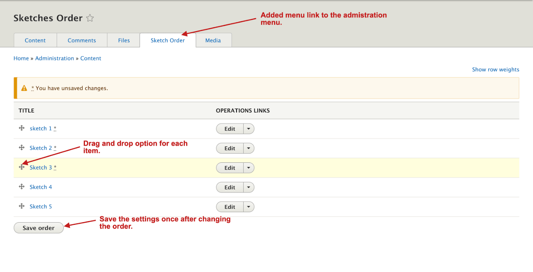
Task: Expand the Edit dropdown arrow for Sketch 4
Action: 249,187
